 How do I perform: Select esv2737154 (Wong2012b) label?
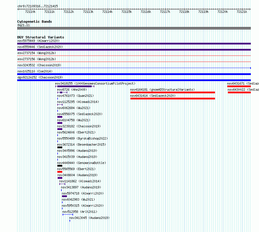pos(37,53)
